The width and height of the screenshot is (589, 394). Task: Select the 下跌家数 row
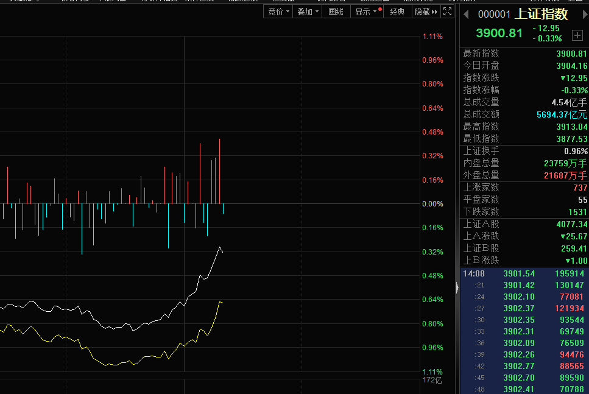coord(524,212)
